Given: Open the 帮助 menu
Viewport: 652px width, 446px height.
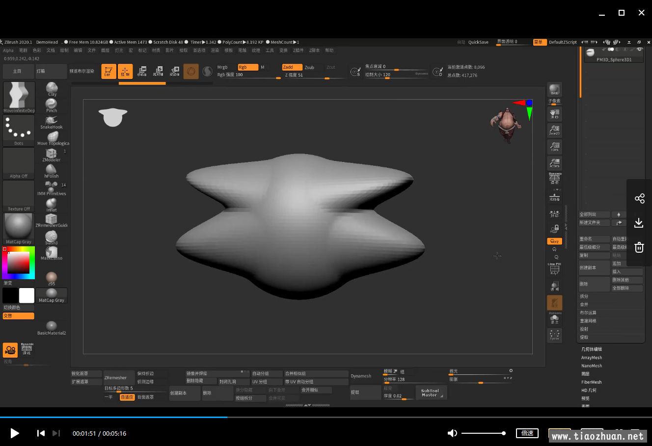Looking at the screenshot, I should [x=329, y=50].
